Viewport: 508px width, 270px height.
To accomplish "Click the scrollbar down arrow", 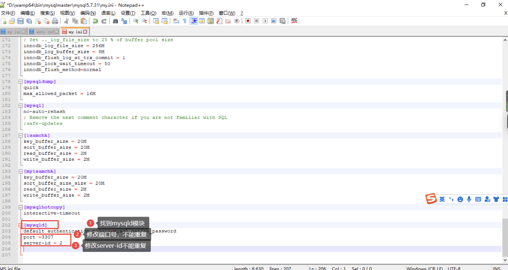I will pos(505,260).
